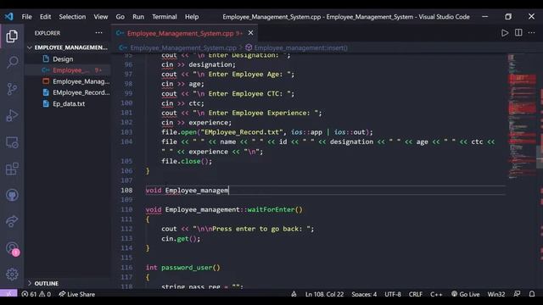
Task: Open the Search view
Action: point(12,63)
